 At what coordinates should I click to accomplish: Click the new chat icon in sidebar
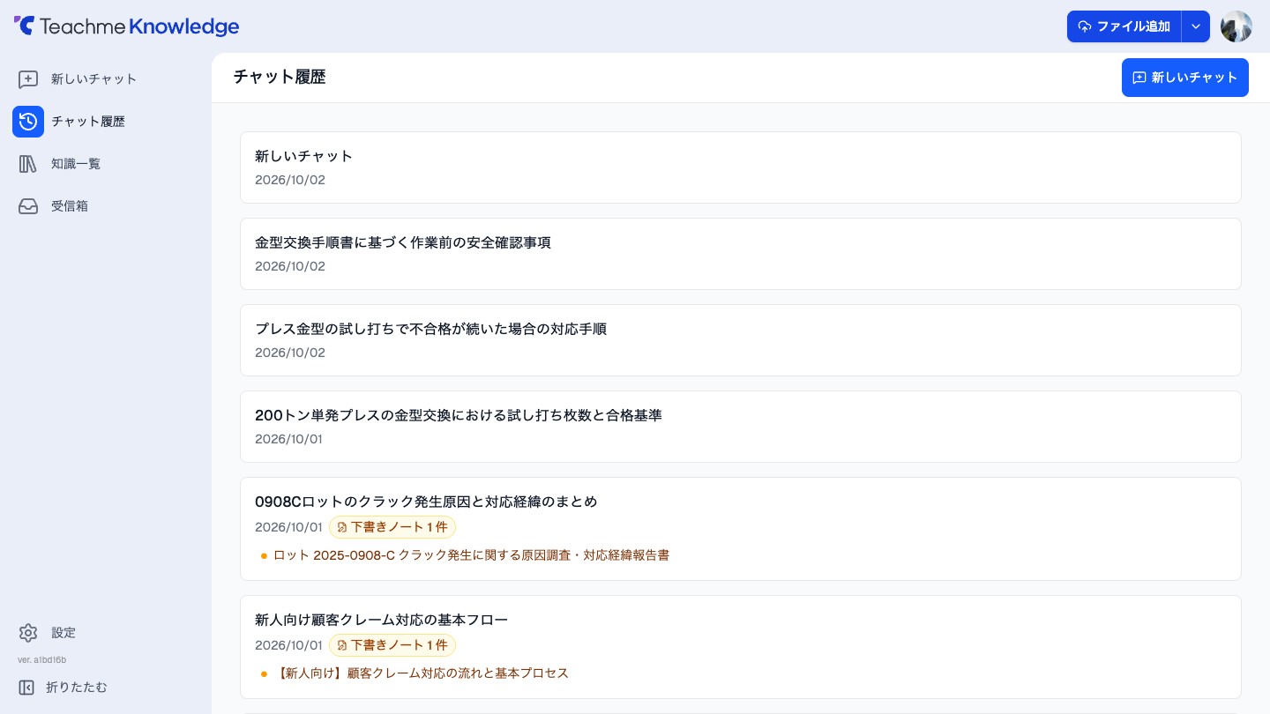(28, 79)
